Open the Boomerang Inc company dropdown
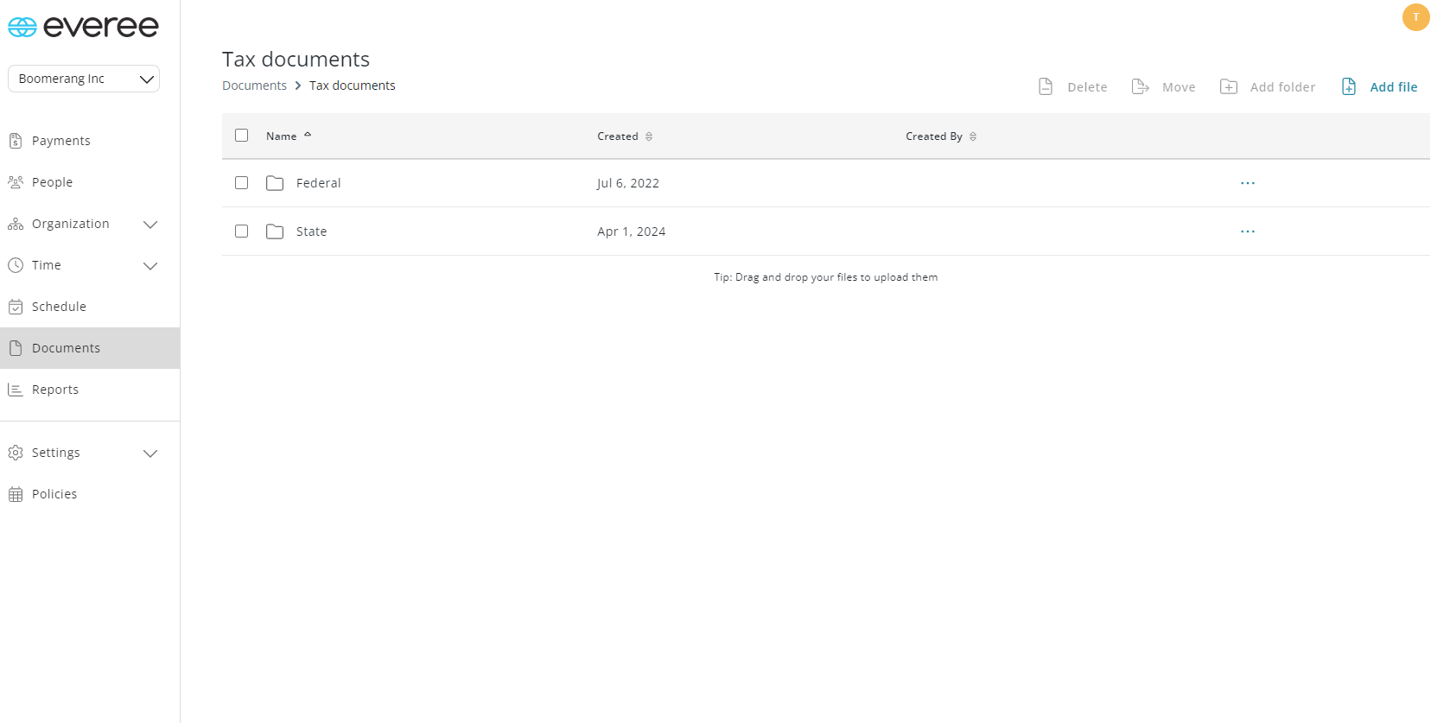The width and height of the screenshot is (1450, 723). (x=84, y=79)
